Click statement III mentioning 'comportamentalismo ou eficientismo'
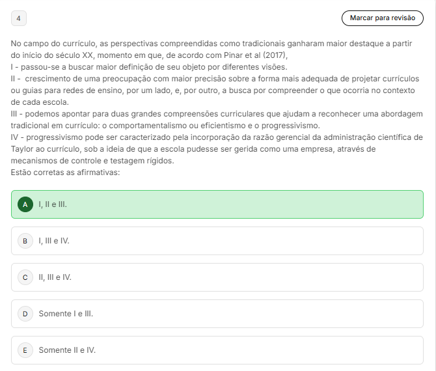The image size is (436, 371). click(217, 120)
